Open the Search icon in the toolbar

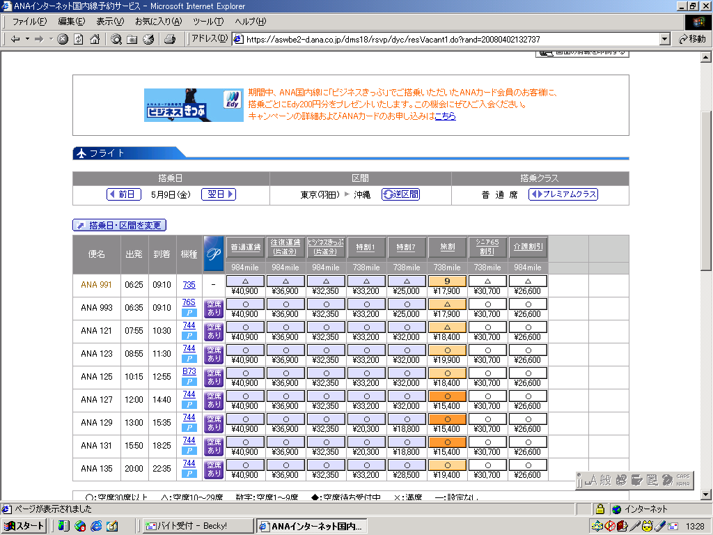116,39
